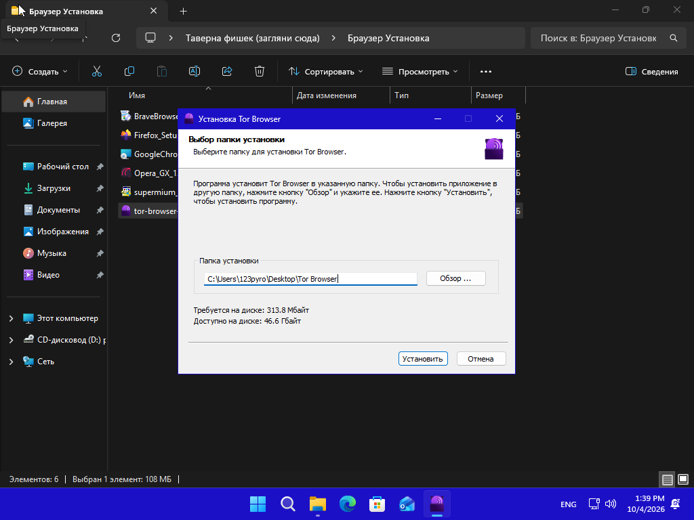Open the Сортировать dropdown
694x520 pixels.
click(x=325, y=71)
